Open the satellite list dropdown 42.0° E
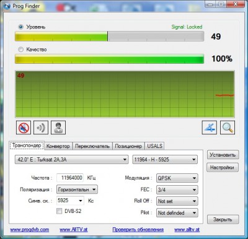 [x=71, y=160]
